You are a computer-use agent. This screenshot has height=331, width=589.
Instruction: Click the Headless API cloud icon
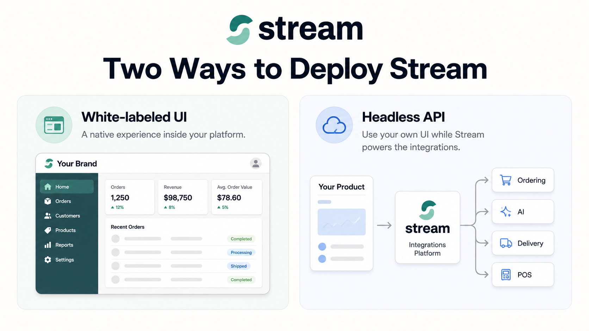tap(334, 125)
